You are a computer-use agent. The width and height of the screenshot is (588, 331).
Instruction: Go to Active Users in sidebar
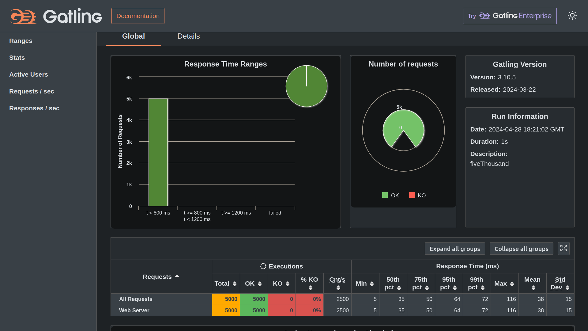point(29,74)
